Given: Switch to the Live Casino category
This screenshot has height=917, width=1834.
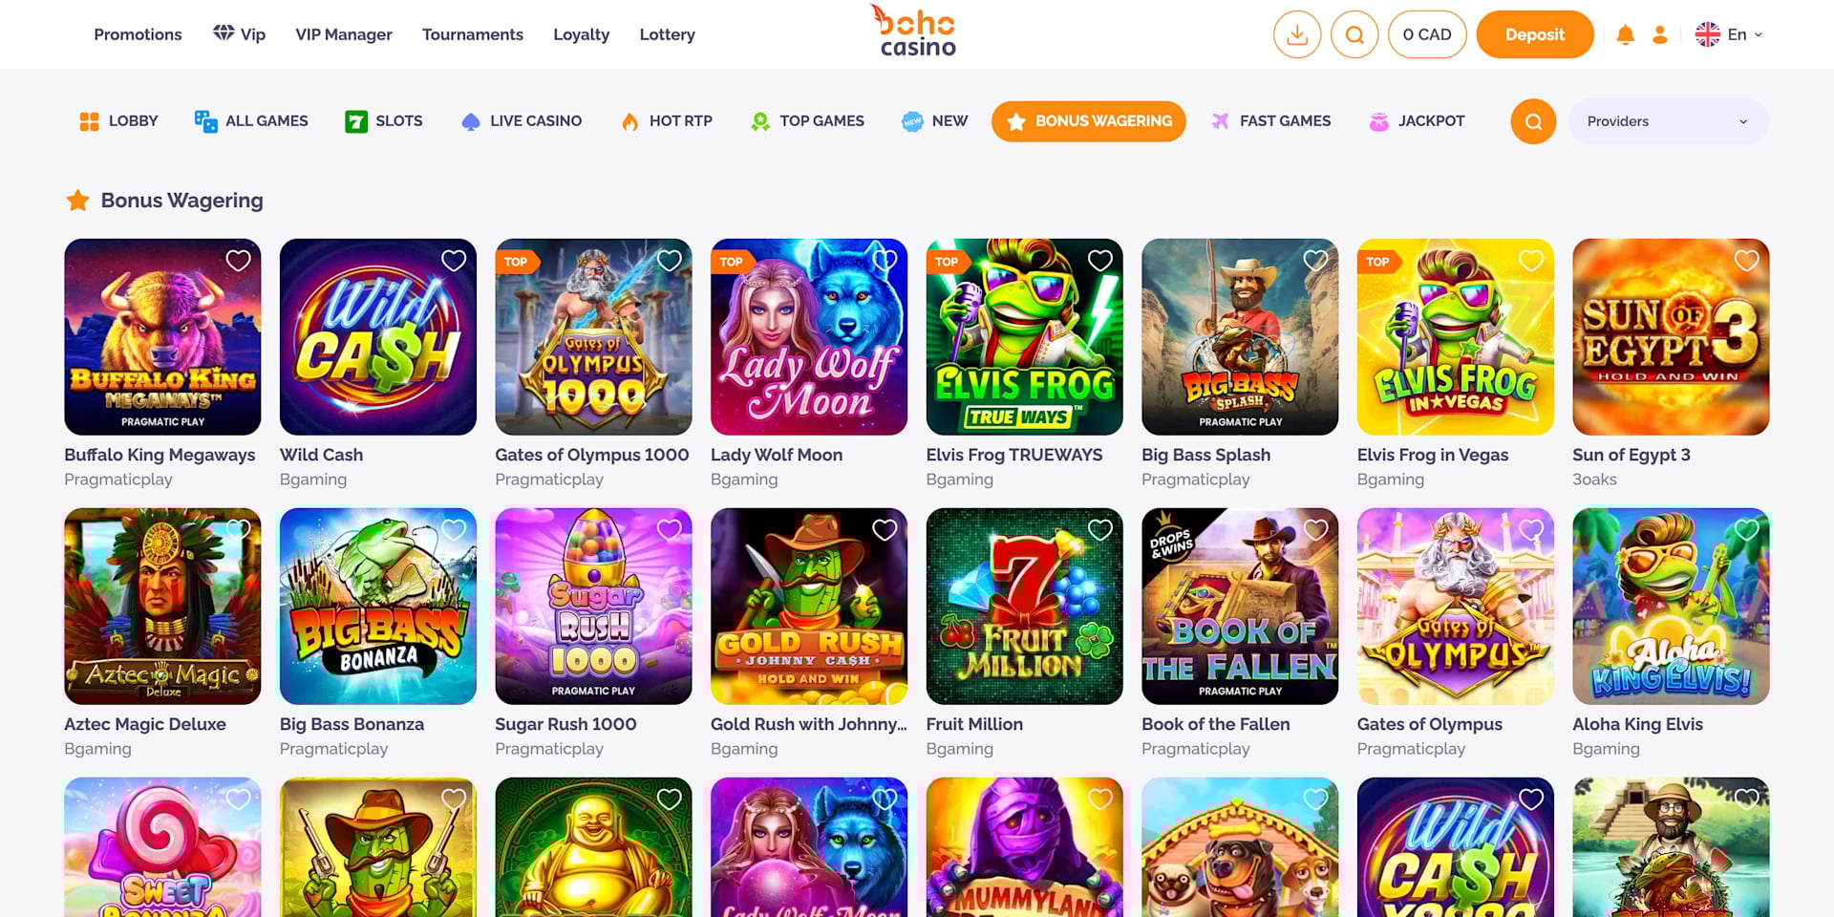Looking at the screenshot, I should 522,121.
